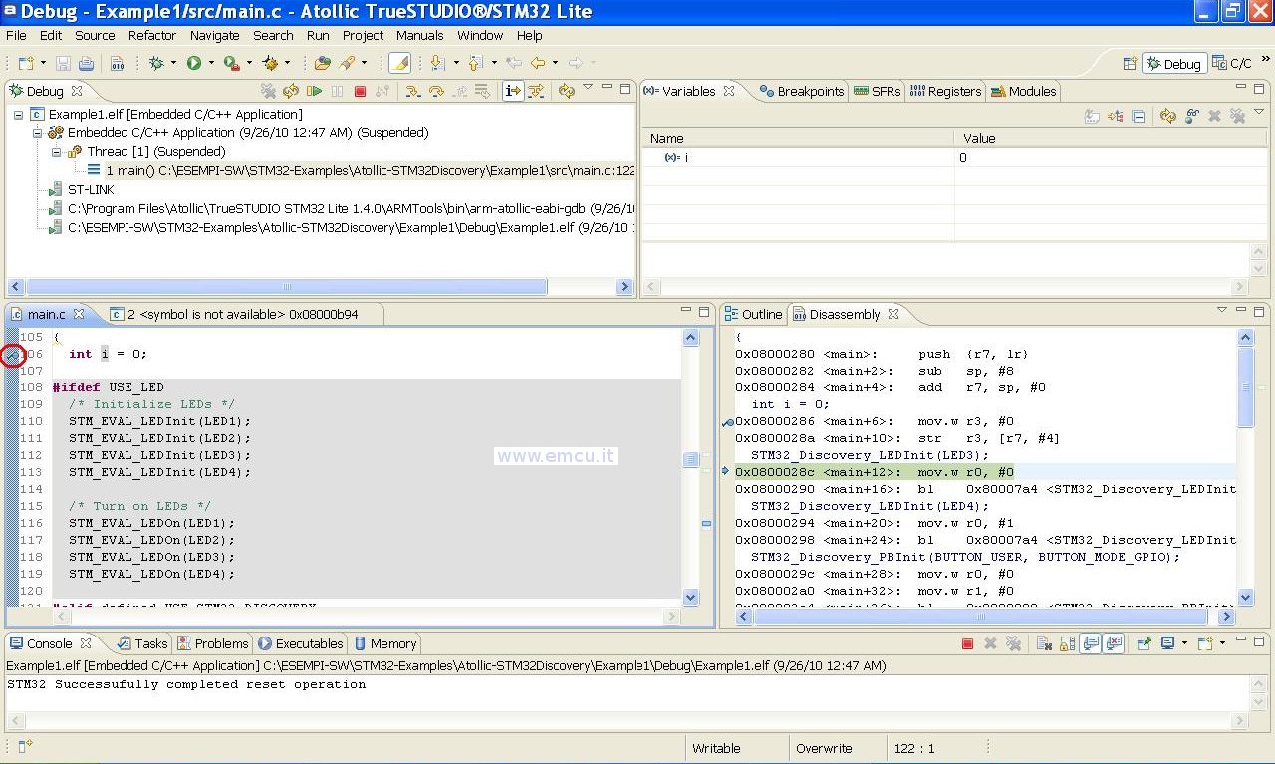Switch to the Memory tab
The width and height of the screenshot is (1275, 764).
click(x=385, y=643)
